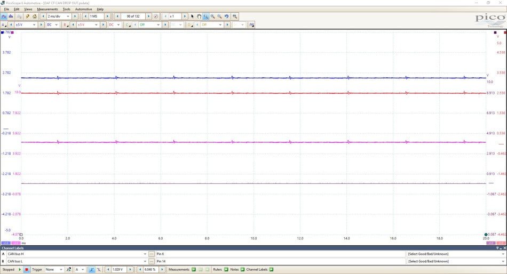Viewport: 507px width, 274px height.
Task: Open Channel C options button
Action: coord(128,25)
